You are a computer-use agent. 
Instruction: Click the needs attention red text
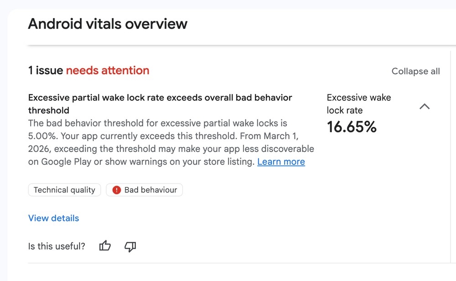point(108,70)
